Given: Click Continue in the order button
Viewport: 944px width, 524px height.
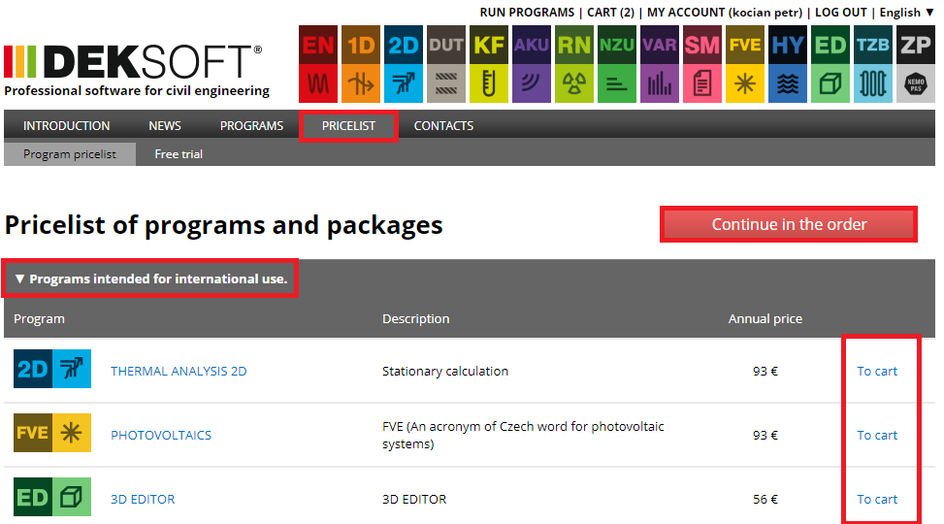Looking at the screenshot, I should pos(789,224).
